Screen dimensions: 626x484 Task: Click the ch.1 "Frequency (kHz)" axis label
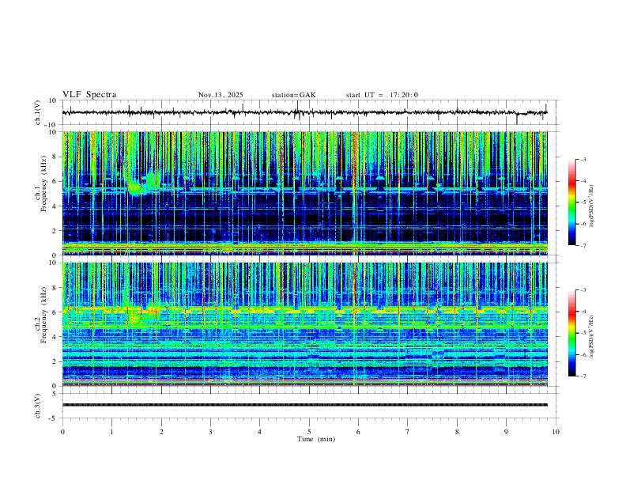[x=44, y=183]
